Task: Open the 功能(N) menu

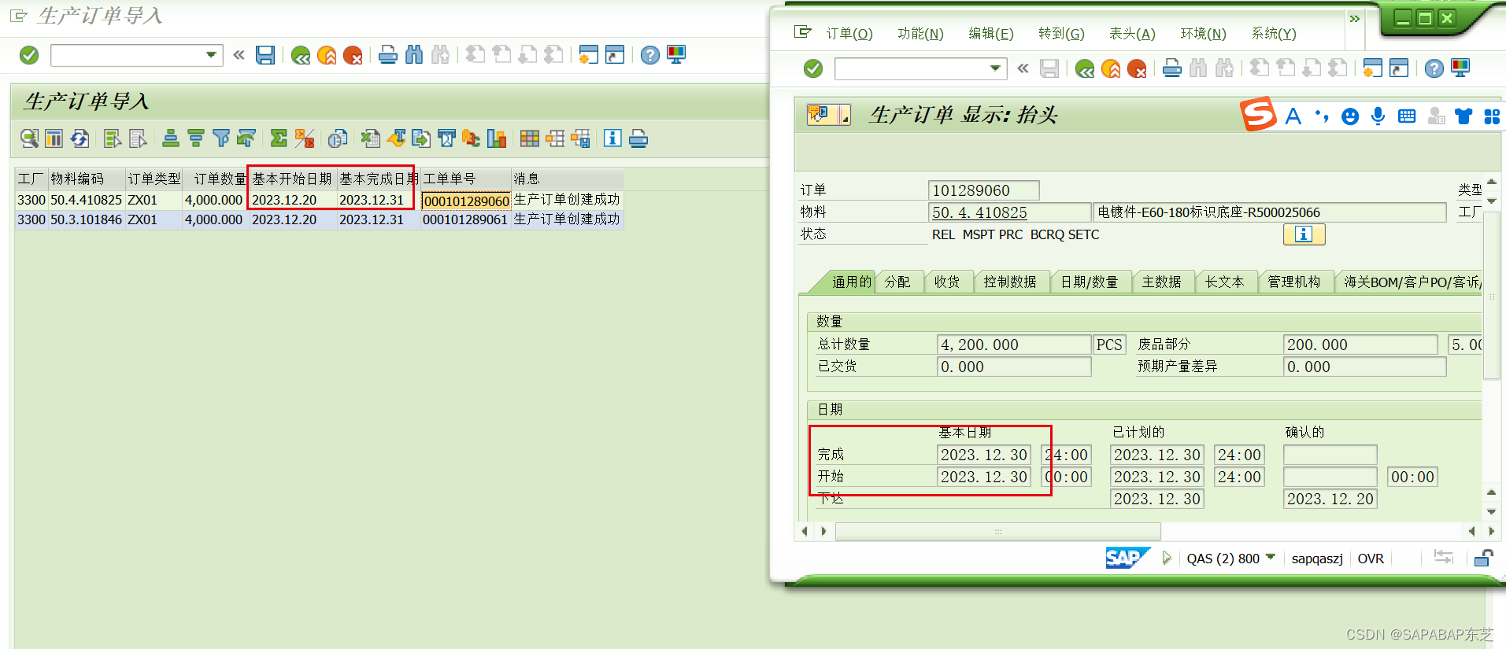Action: [920, 34]
